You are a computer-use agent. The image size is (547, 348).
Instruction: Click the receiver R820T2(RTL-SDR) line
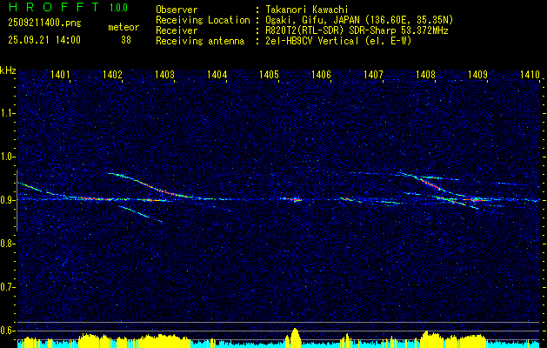(357, 30)
